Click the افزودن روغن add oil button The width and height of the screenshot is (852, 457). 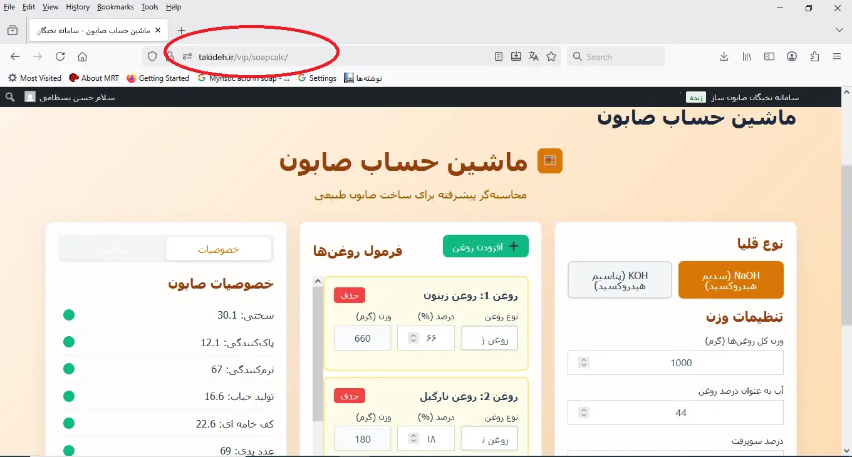[486, 247]
